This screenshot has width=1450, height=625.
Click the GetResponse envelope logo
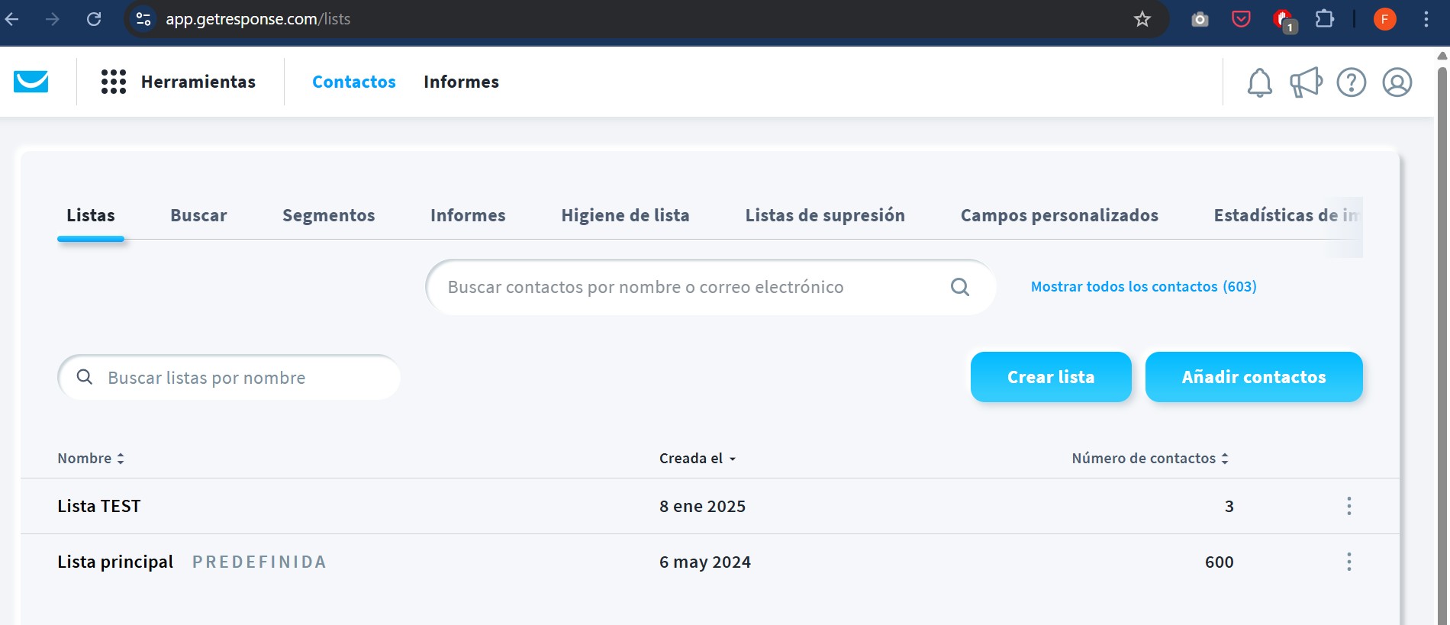tap(31, 82)
